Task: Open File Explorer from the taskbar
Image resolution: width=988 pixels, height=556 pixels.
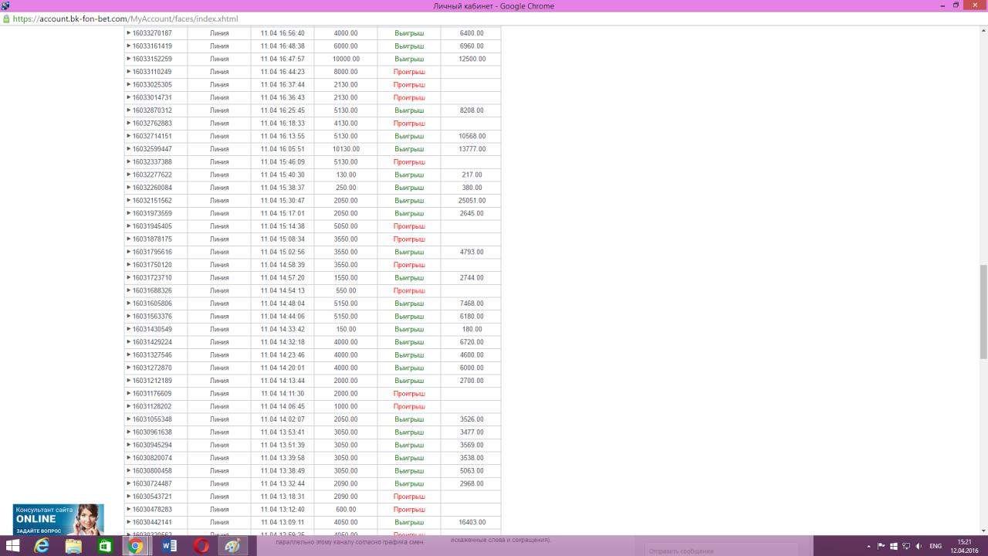Action: [73, 546]
